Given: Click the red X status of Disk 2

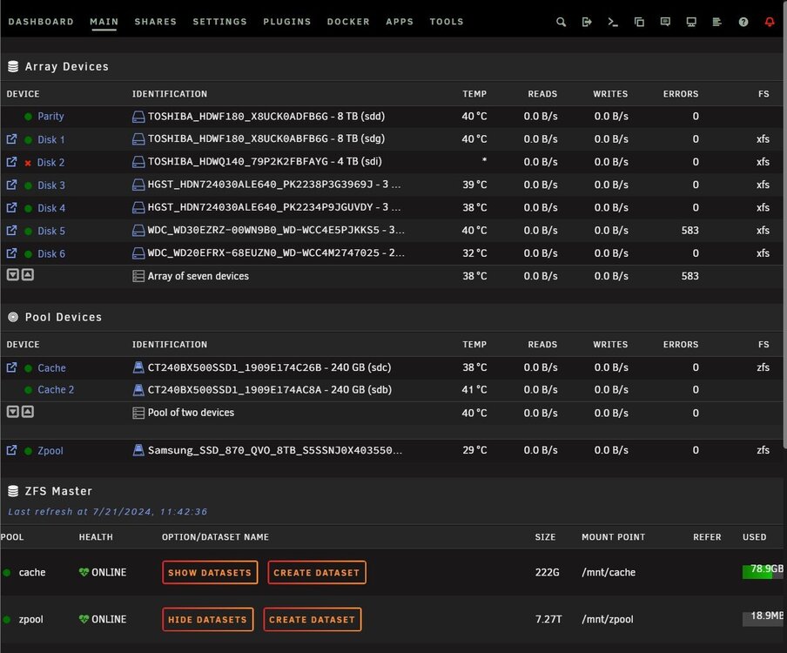Looking at the screenshot, I should [x=28, y=163].
